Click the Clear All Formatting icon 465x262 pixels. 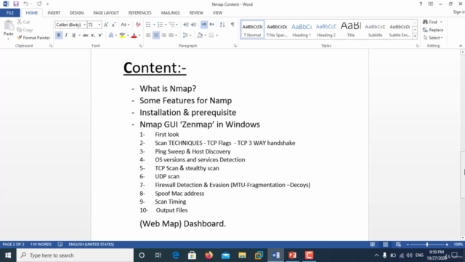(138, 25)
